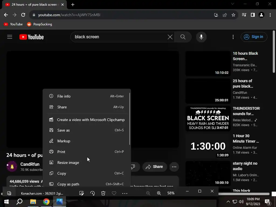This screenshot has height=207, width=276.
Task: Favorite the image with heart icon
Action: pyautogui.click(x=114, y=193)
